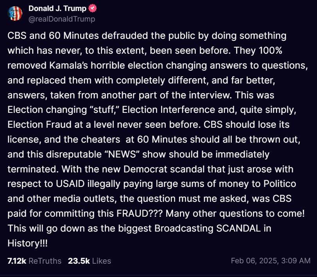Click the word USAID in the post
Viewport: 317px width, 277px height.
pyautogui.click(x=70, y=184)
